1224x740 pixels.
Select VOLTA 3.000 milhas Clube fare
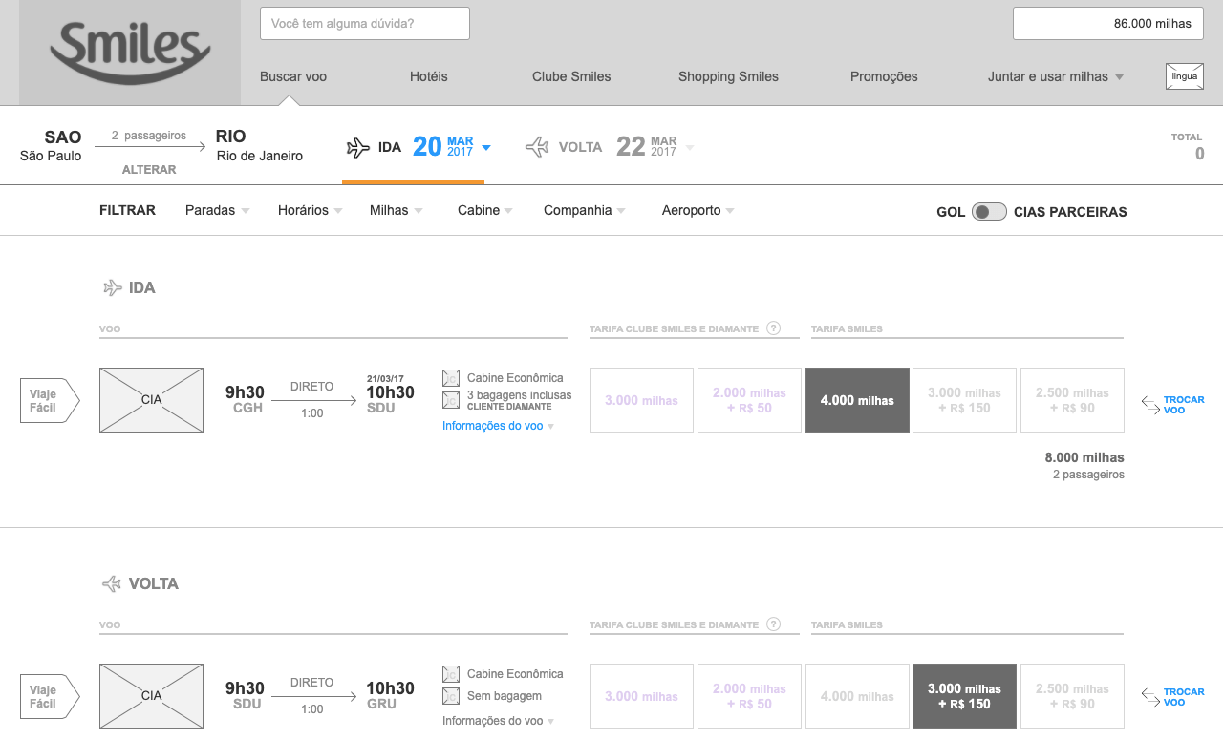tap(641, 696)
